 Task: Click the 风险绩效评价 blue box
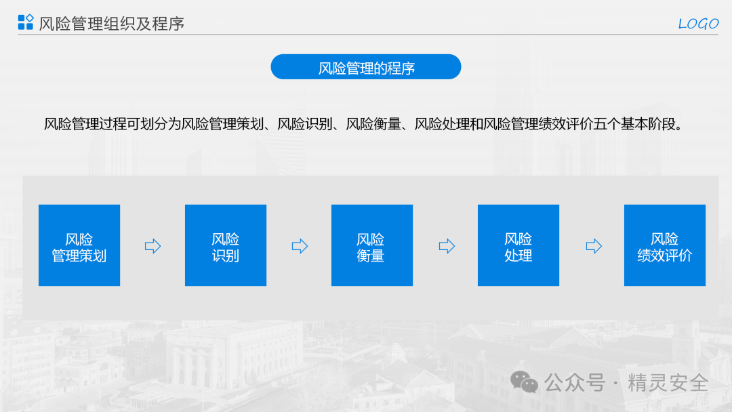pos(665,245)
